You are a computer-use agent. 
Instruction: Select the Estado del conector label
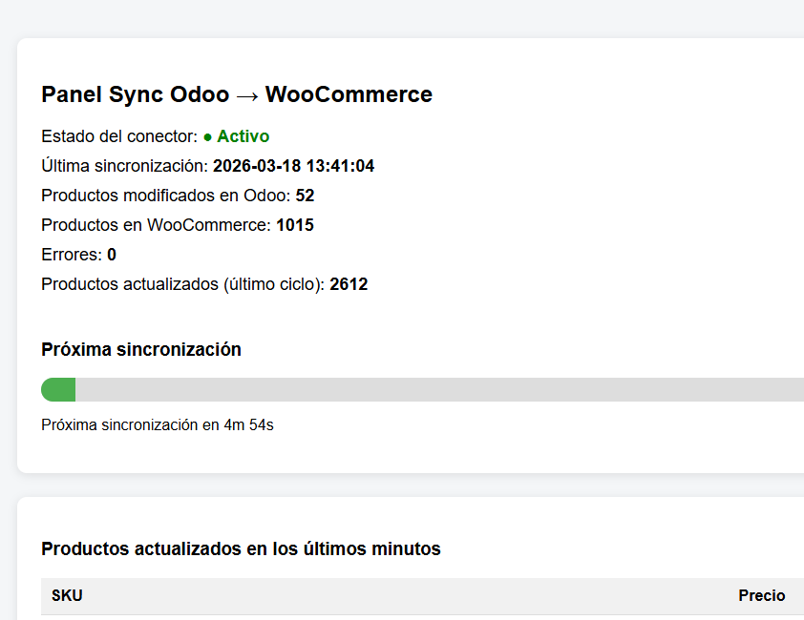point(119,136)
